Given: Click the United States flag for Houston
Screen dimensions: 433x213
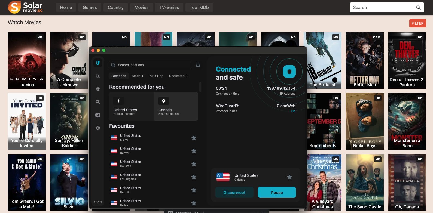Looking at the screenshot, I should pos(114,164).
